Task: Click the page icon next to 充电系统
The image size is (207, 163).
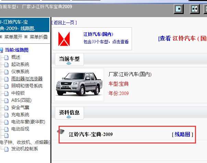Action: tap(6, 115)
